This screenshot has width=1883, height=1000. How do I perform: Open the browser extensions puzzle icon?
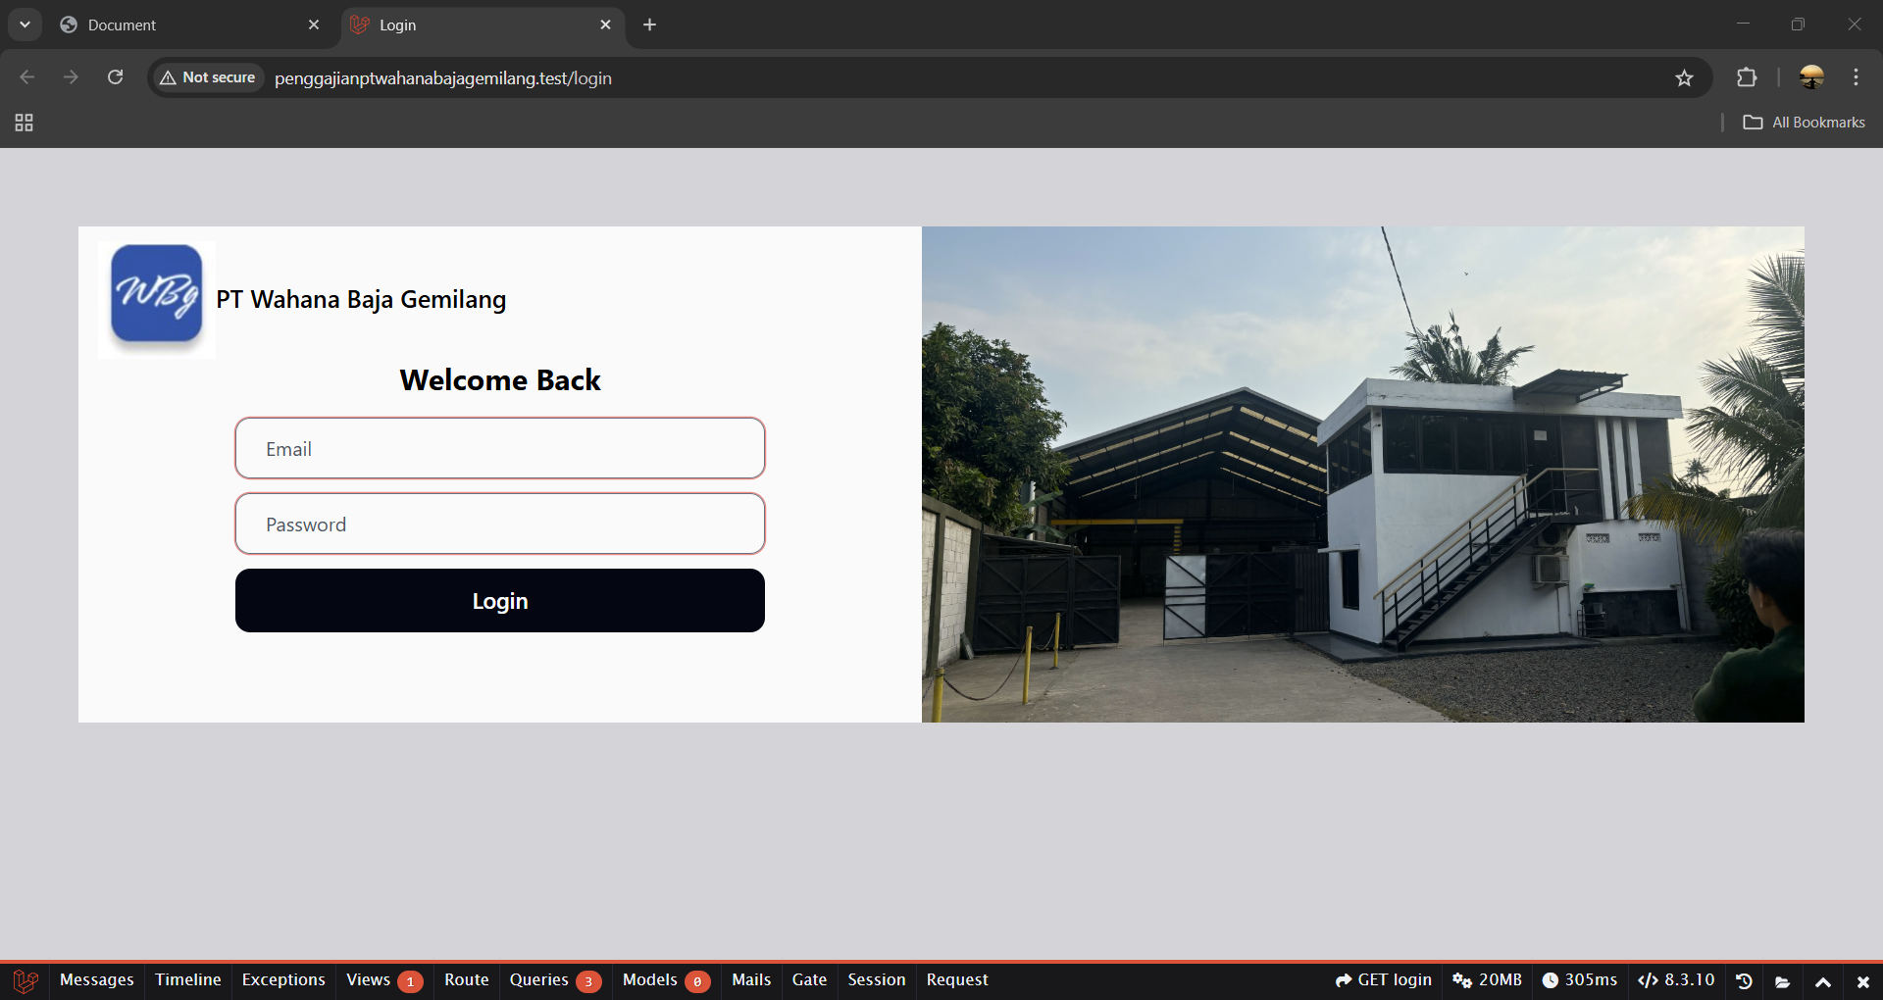coord(1747,77)
